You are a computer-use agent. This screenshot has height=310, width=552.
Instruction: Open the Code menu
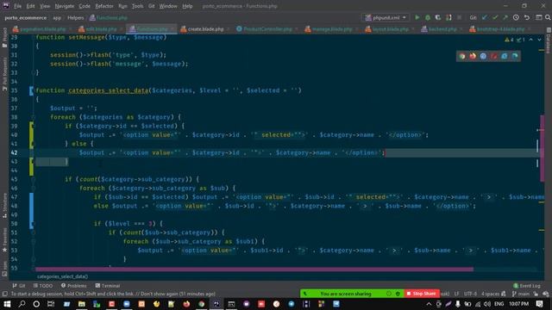85,6
